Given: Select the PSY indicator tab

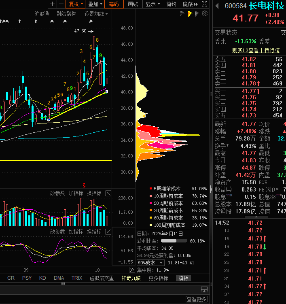Looking at the screenshot, I should point(27,278).
